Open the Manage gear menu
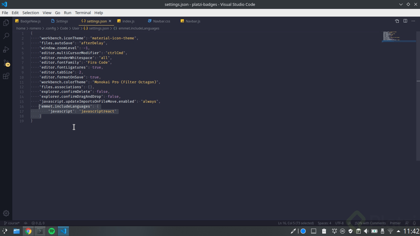The height and width of the screenshot is (236, 420). (6, 213)
